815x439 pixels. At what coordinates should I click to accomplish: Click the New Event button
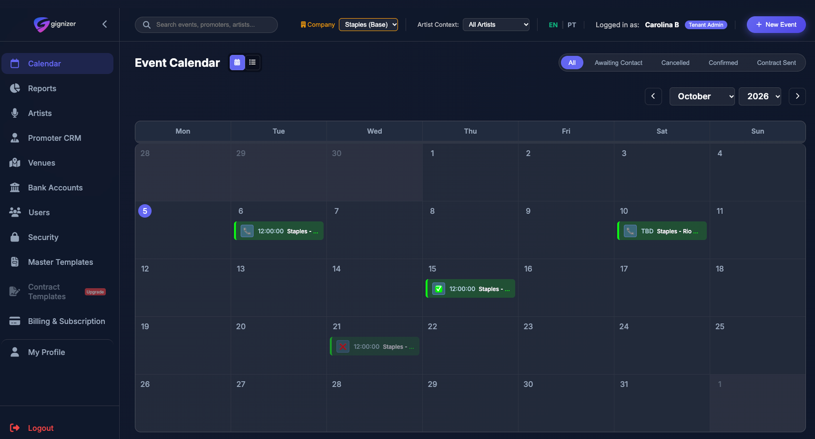click(776, 24)
